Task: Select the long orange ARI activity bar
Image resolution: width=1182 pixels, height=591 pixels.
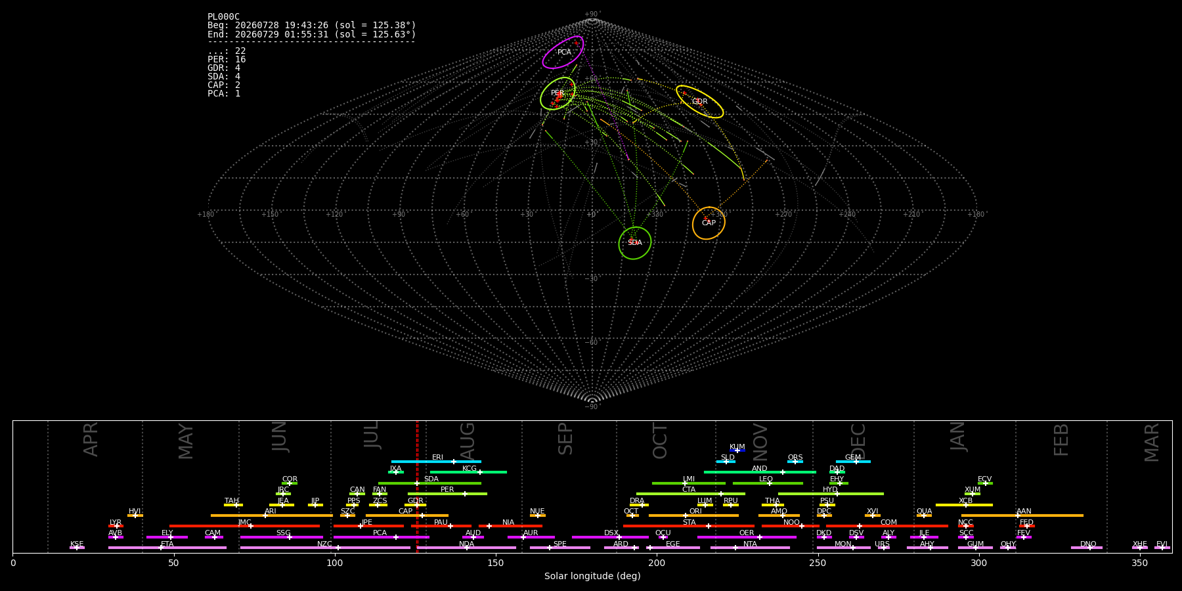Action: [x=272, y=515]
